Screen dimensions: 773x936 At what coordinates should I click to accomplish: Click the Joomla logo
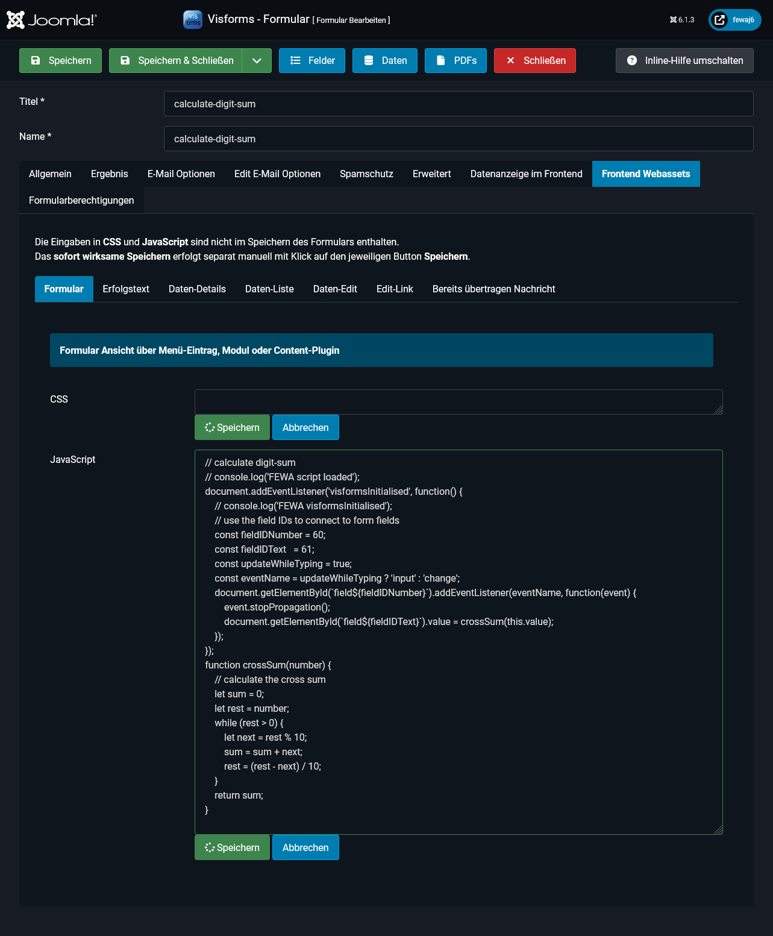pos(52,20)
